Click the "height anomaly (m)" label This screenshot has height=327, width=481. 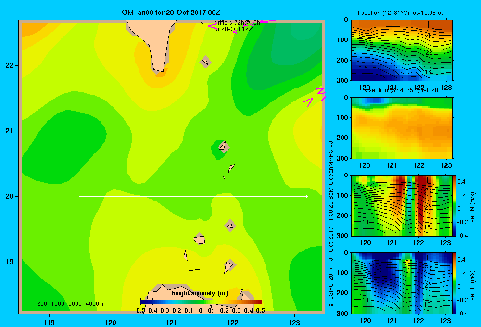pyautogui.click(x=200, y=293)
